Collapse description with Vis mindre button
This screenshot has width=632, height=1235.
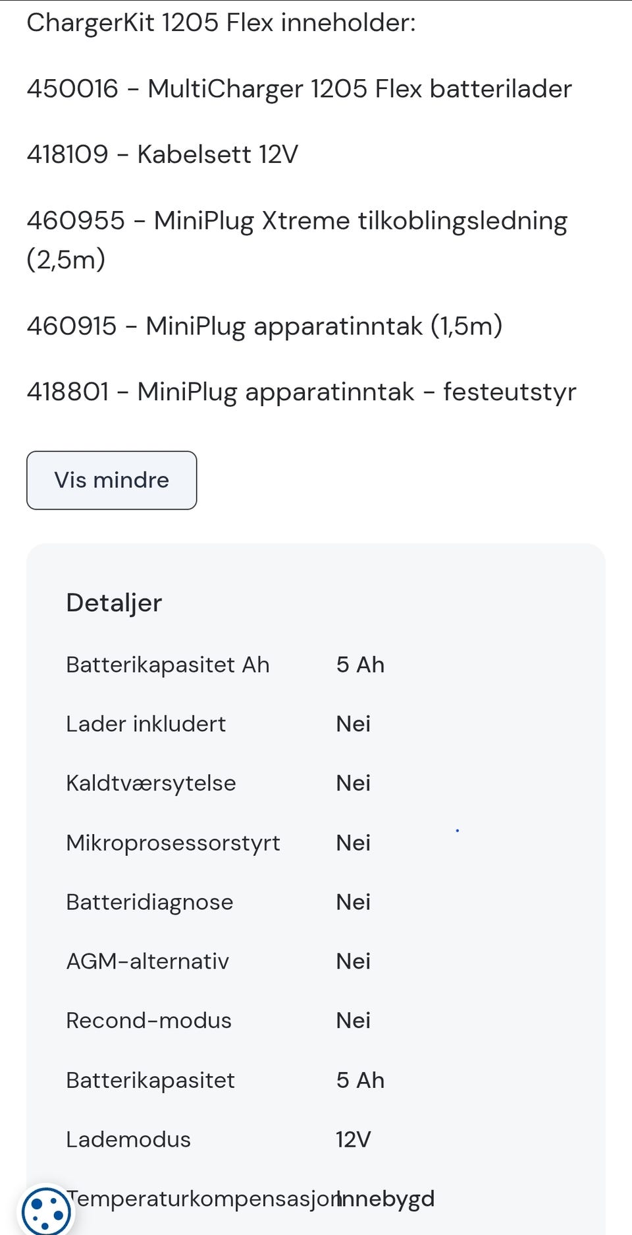coord(111,480)
